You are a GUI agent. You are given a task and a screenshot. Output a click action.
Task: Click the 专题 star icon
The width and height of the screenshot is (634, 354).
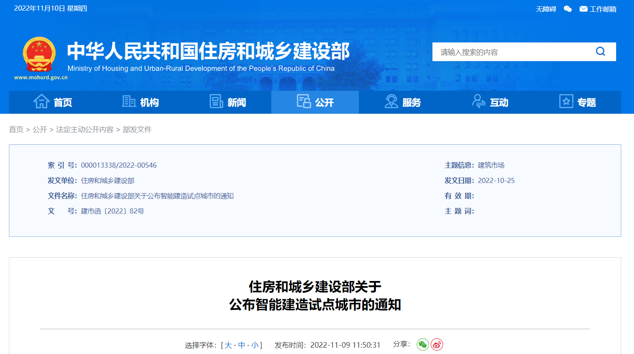(566, 101)
